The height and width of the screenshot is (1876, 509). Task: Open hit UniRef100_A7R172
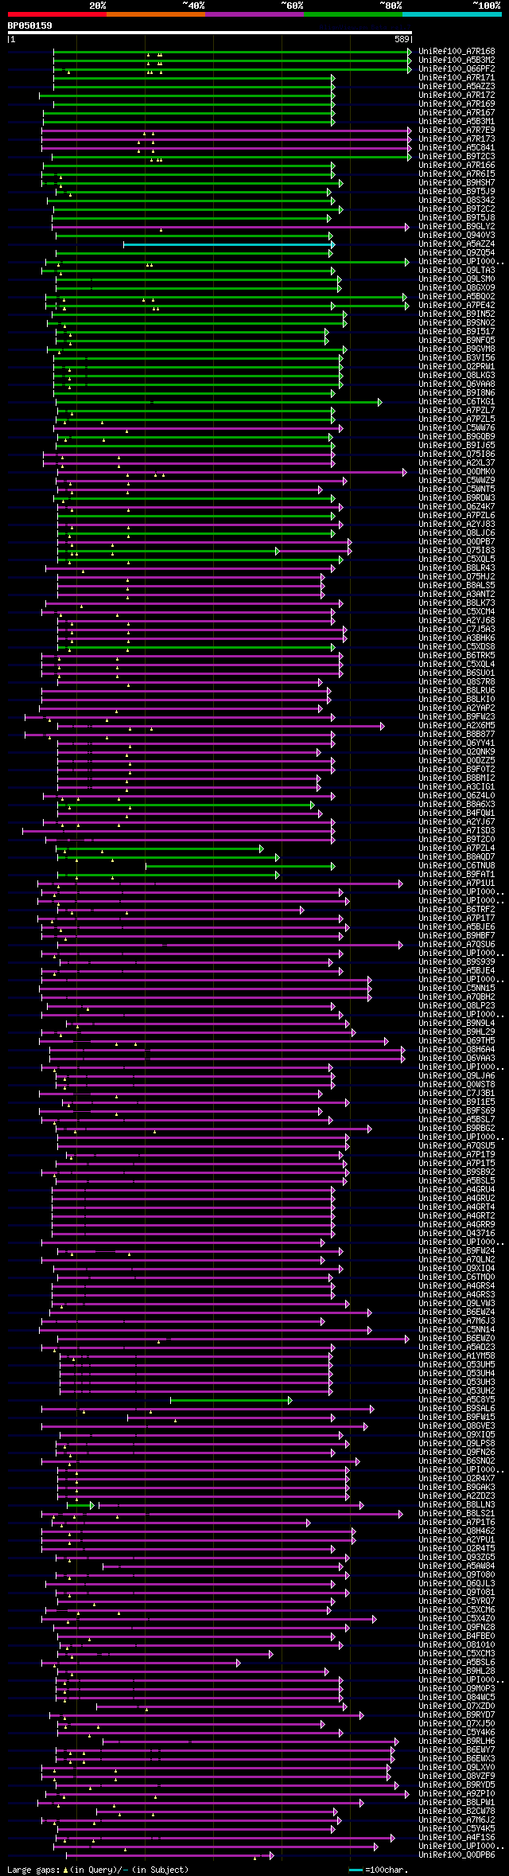[457, 96]
